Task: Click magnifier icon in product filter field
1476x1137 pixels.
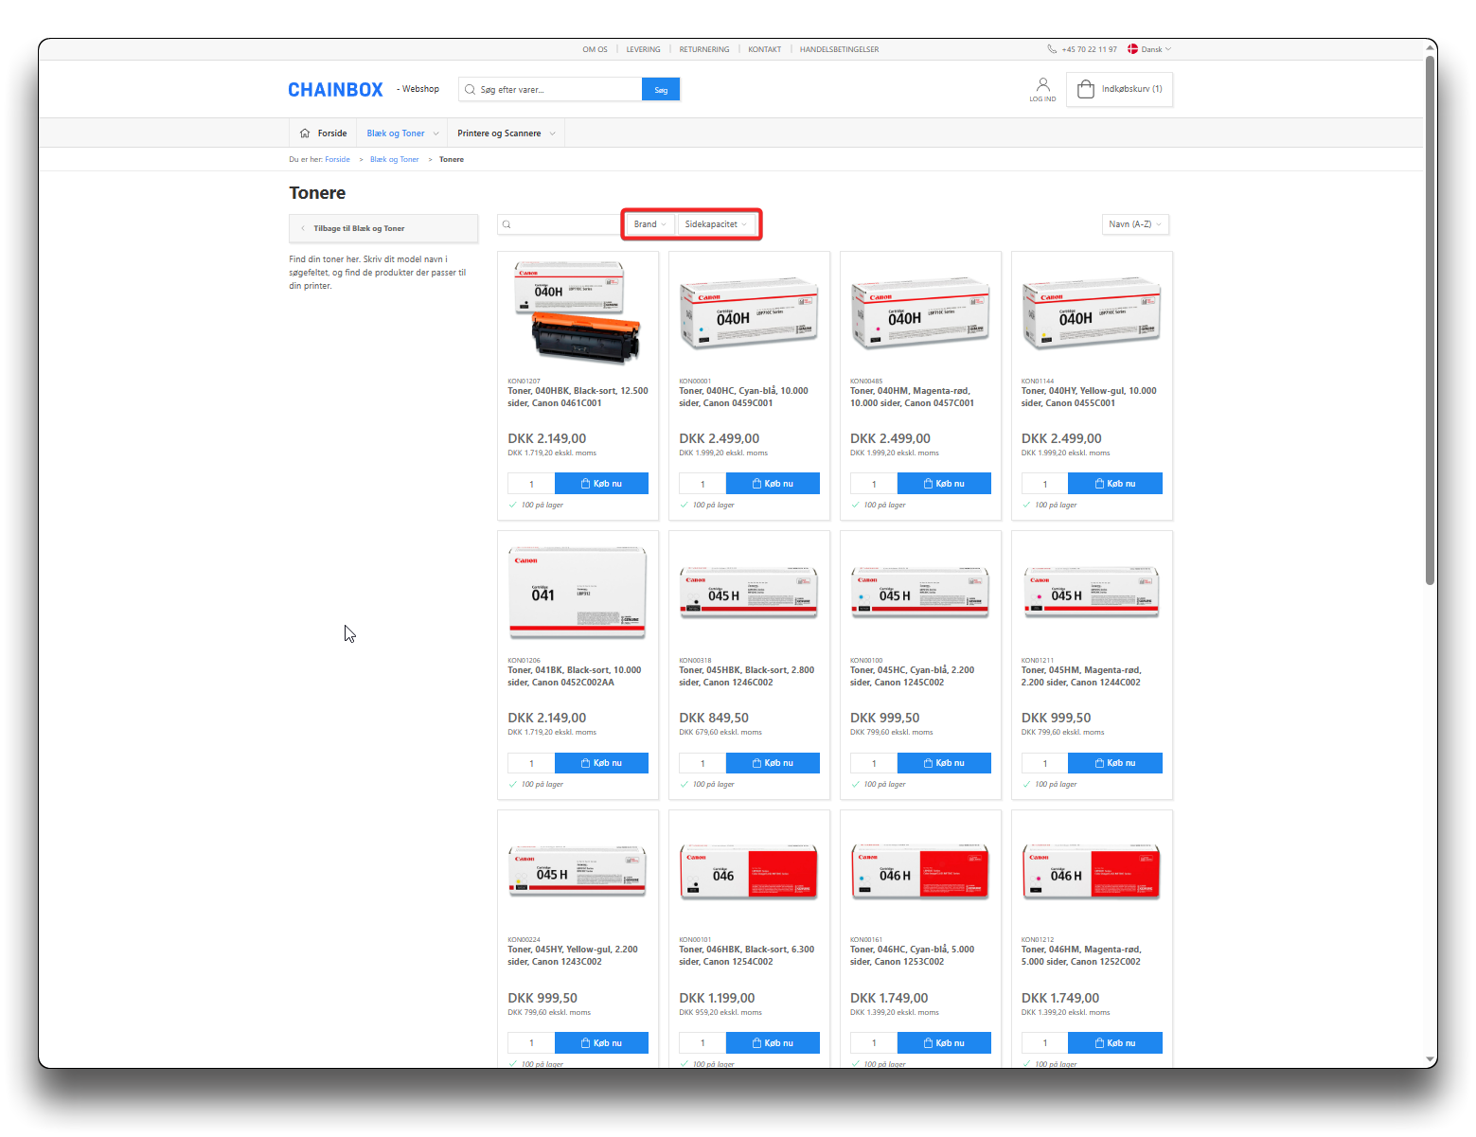Action: (x=507, y=224)
